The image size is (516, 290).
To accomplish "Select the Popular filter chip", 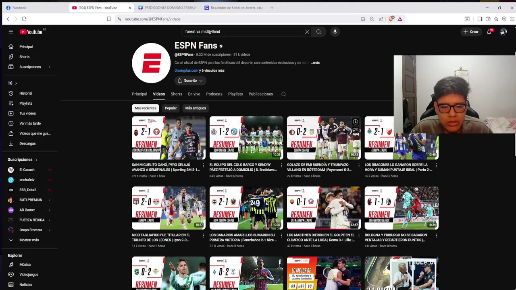I will click(171, 108).
